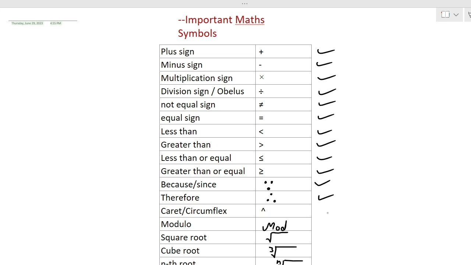The height and width of the screenshot is (265, 471).
Task: Click the partially visible icon beside the notebook button
Action: click(x=469, y=15)
